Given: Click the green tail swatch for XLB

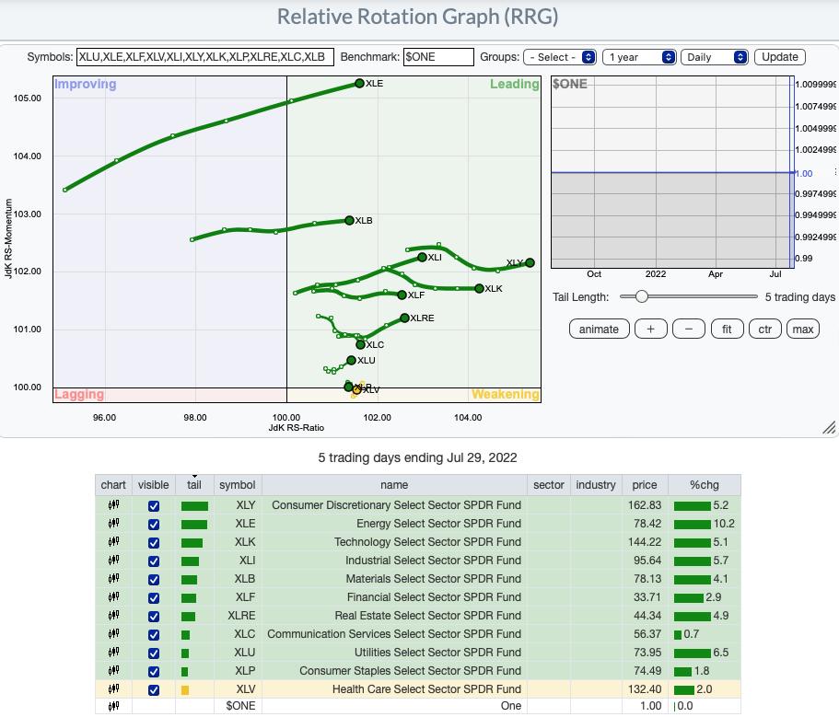Looking at the screenshot, I should pyautogui.click(x=189, y=579).
